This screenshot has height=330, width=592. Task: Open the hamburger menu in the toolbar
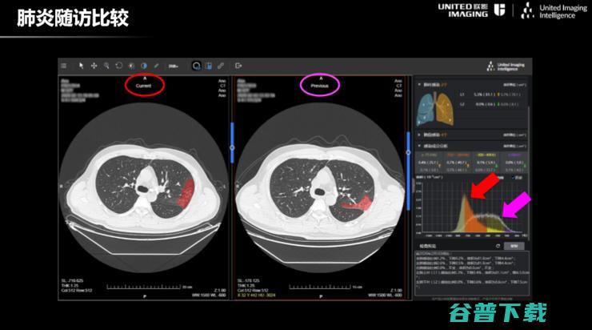[64, 66]
